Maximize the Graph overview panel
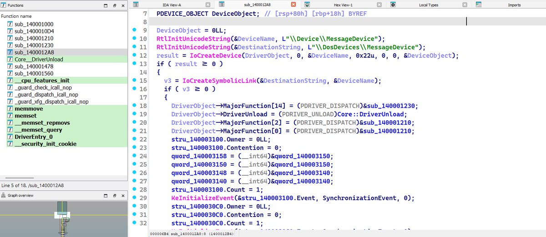Image resolution: width=546 pixels, height=237 pixels. [x=106, y=196]
